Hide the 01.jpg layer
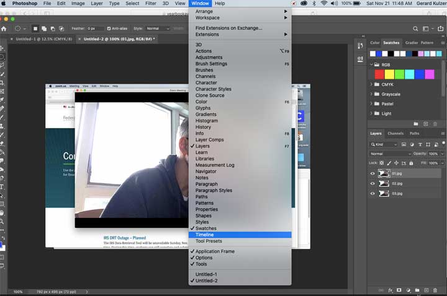This screenshot has height=296, width=447. [x=372, y=173]
